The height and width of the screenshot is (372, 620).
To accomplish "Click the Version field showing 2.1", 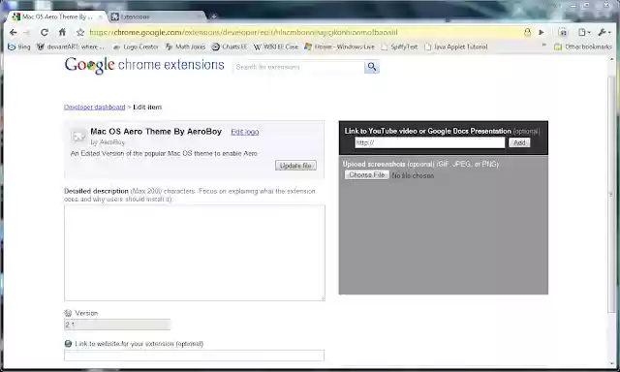I will point(117,325).
